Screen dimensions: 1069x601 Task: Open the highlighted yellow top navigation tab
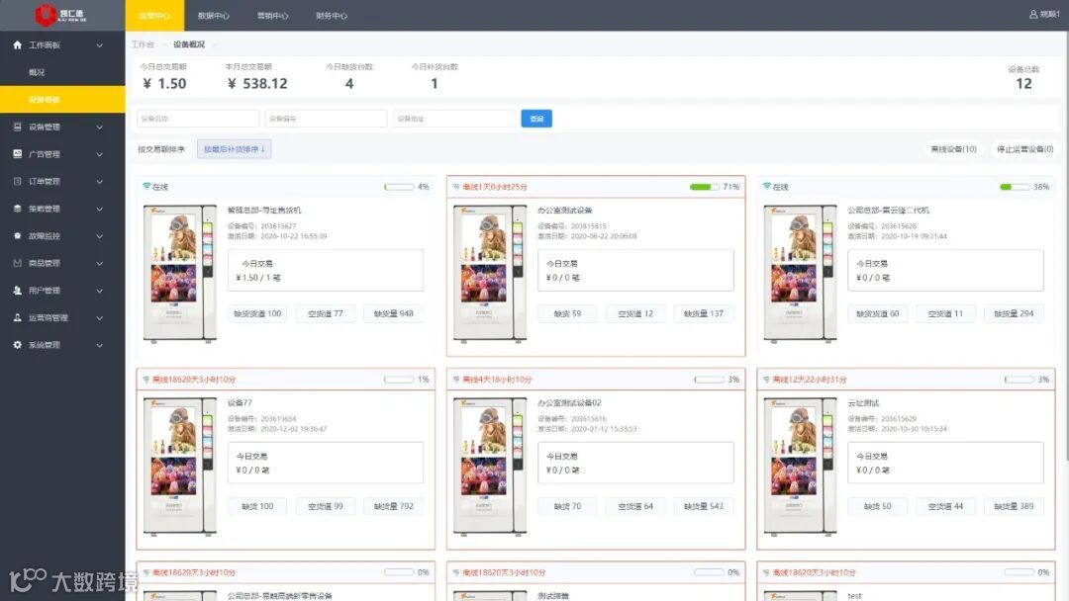154,15
